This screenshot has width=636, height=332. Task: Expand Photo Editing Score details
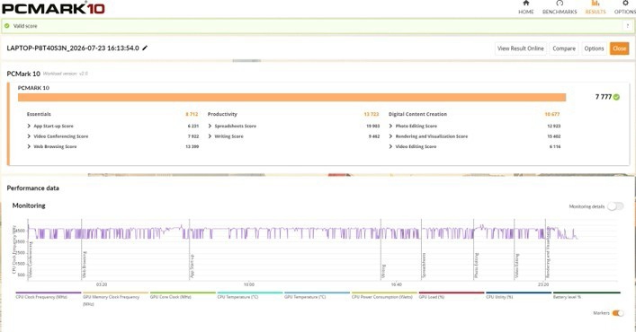(390, 126)
